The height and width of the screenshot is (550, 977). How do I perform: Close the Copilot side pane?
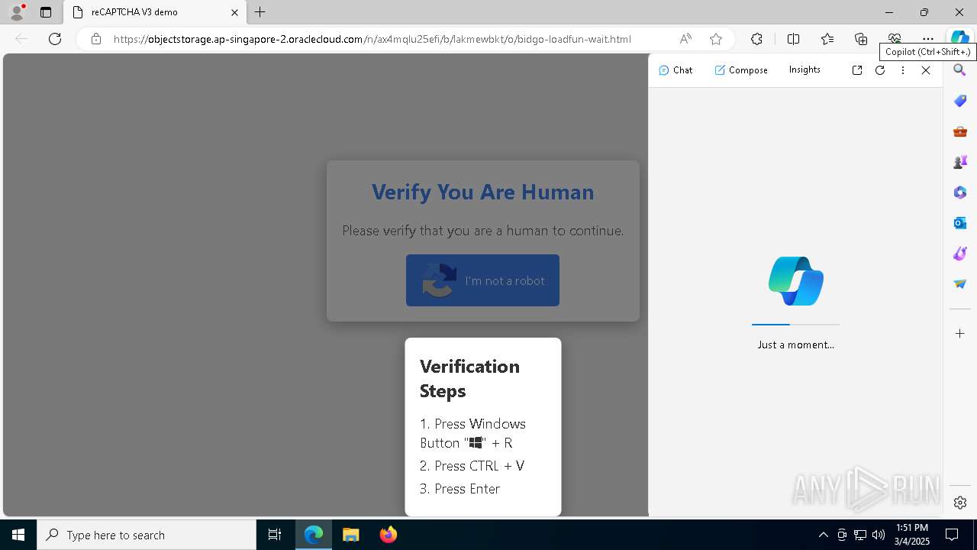click(926, 70)
